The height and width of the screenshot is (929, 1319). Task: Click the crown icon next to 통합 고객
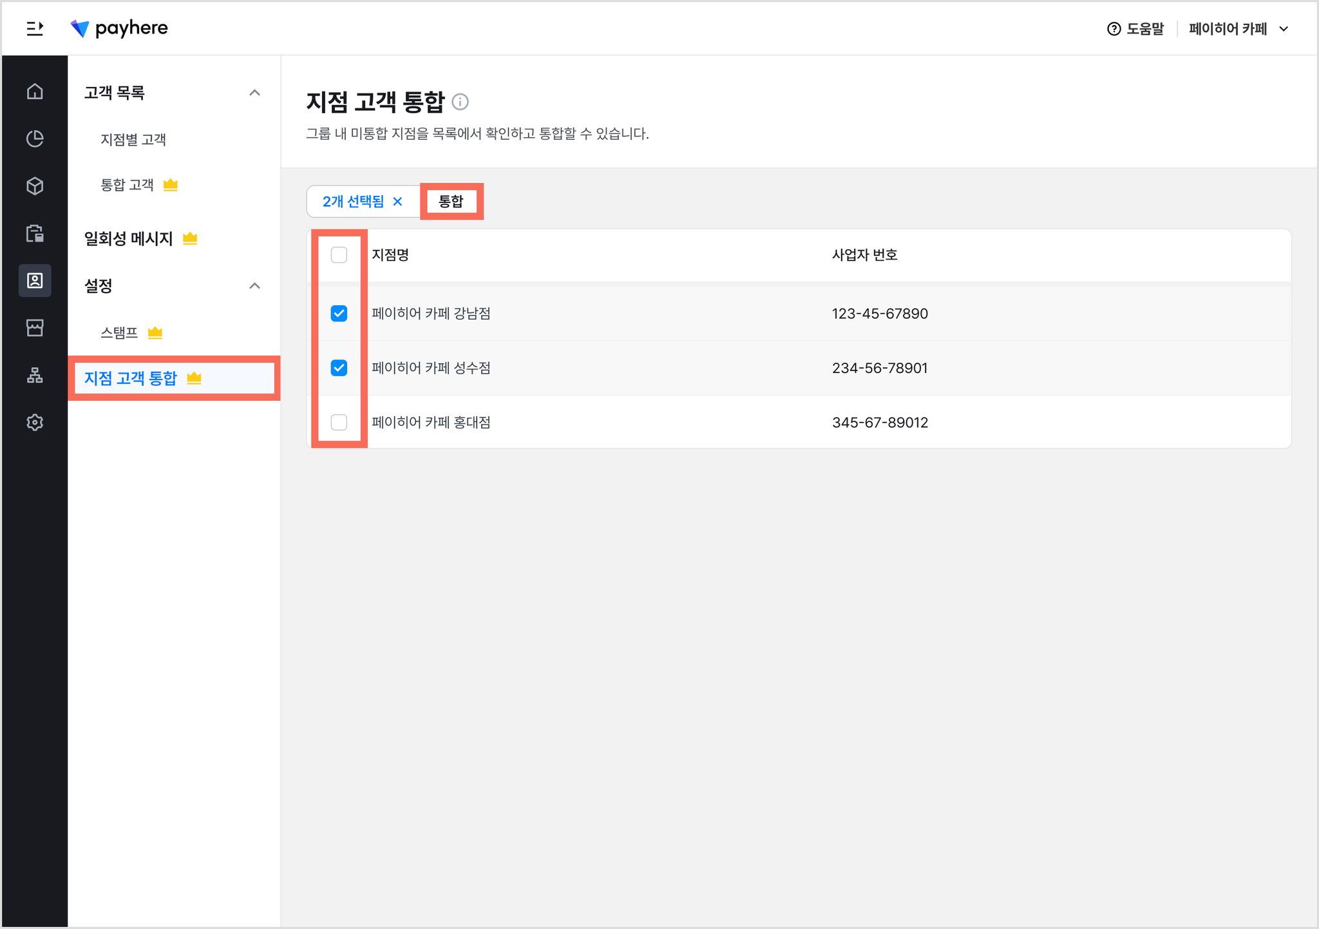click(170, 185)
